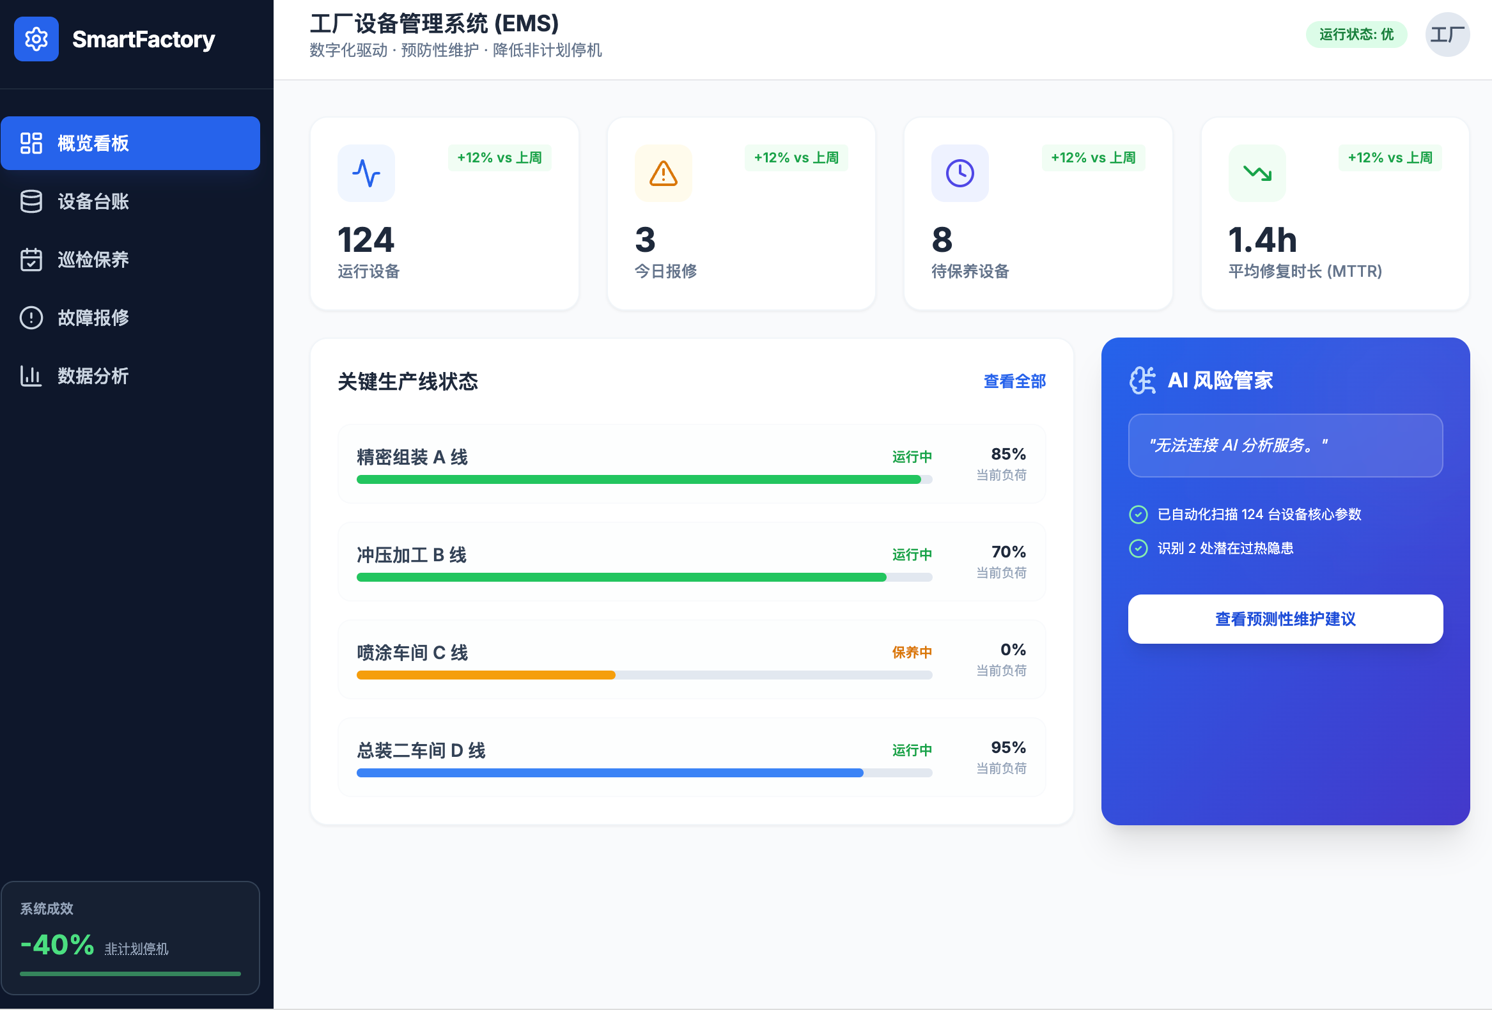Image resolution: width=1492 pixels, height=1010 pixels.
Task: Click 运行中 status on 精密组装 A 线
Action: (x=912, y=457)
